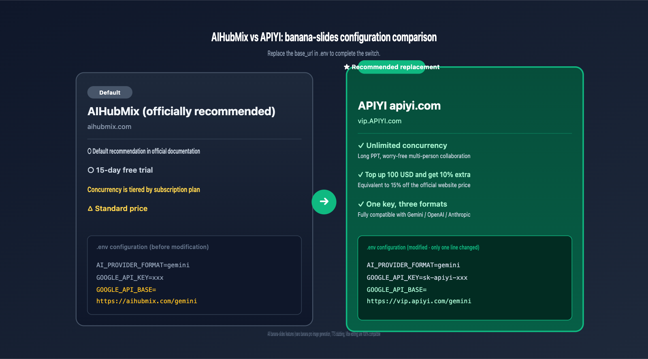Click the circle icon beside 15-day free trial

coord(91,170)
